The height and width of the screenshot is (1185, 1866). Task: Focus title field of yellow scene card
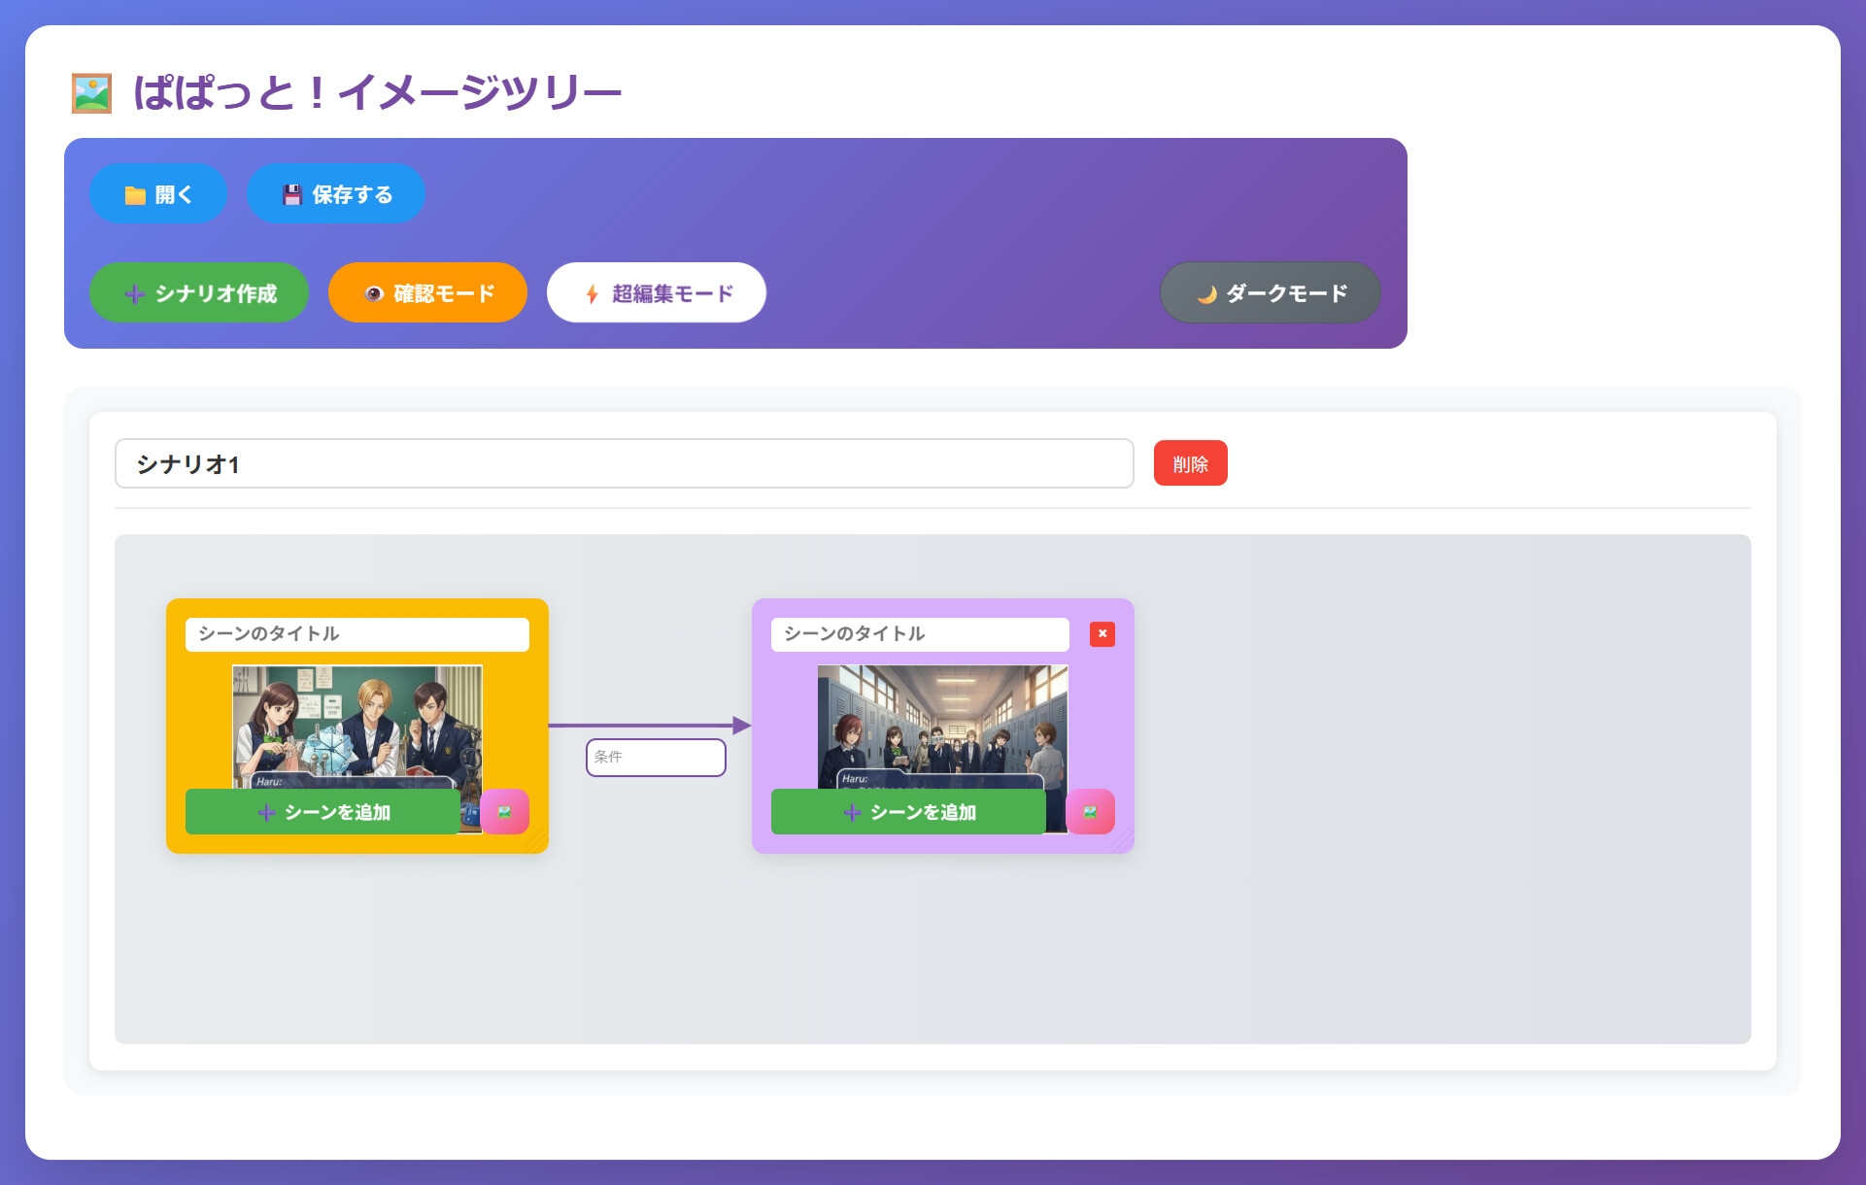click(356, 634)
